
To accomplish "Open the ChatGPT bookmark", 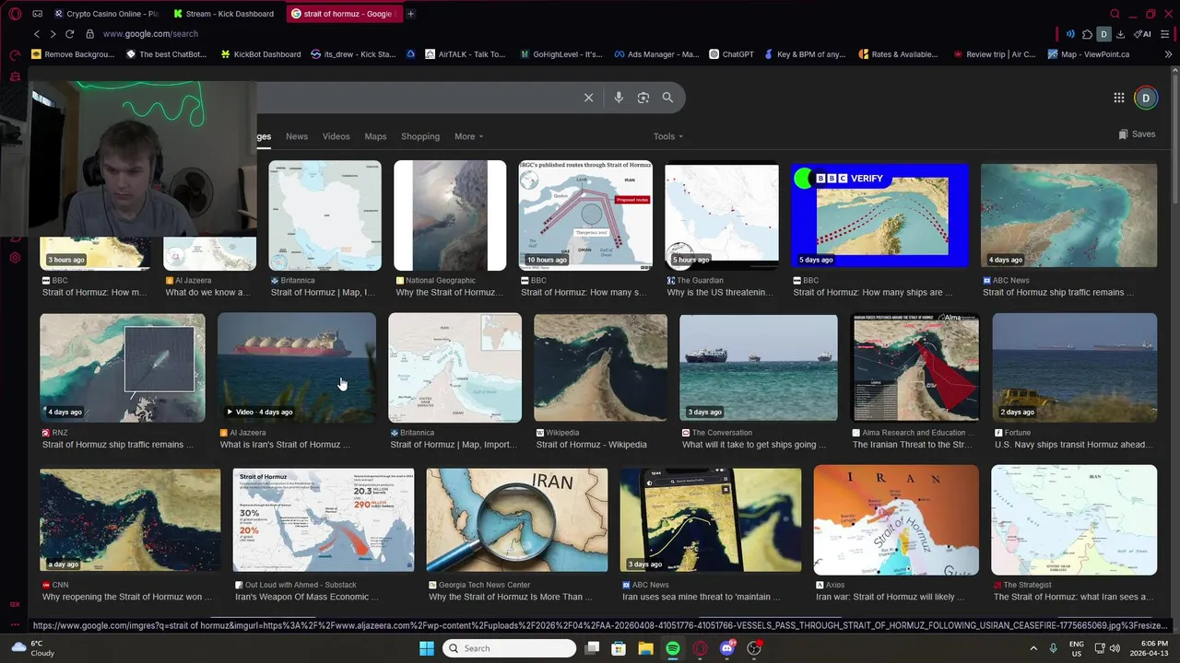I will (732, 54).
